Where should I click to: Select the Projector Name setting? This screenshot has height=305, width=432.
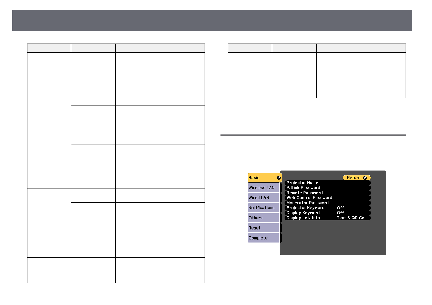point(328,183)
